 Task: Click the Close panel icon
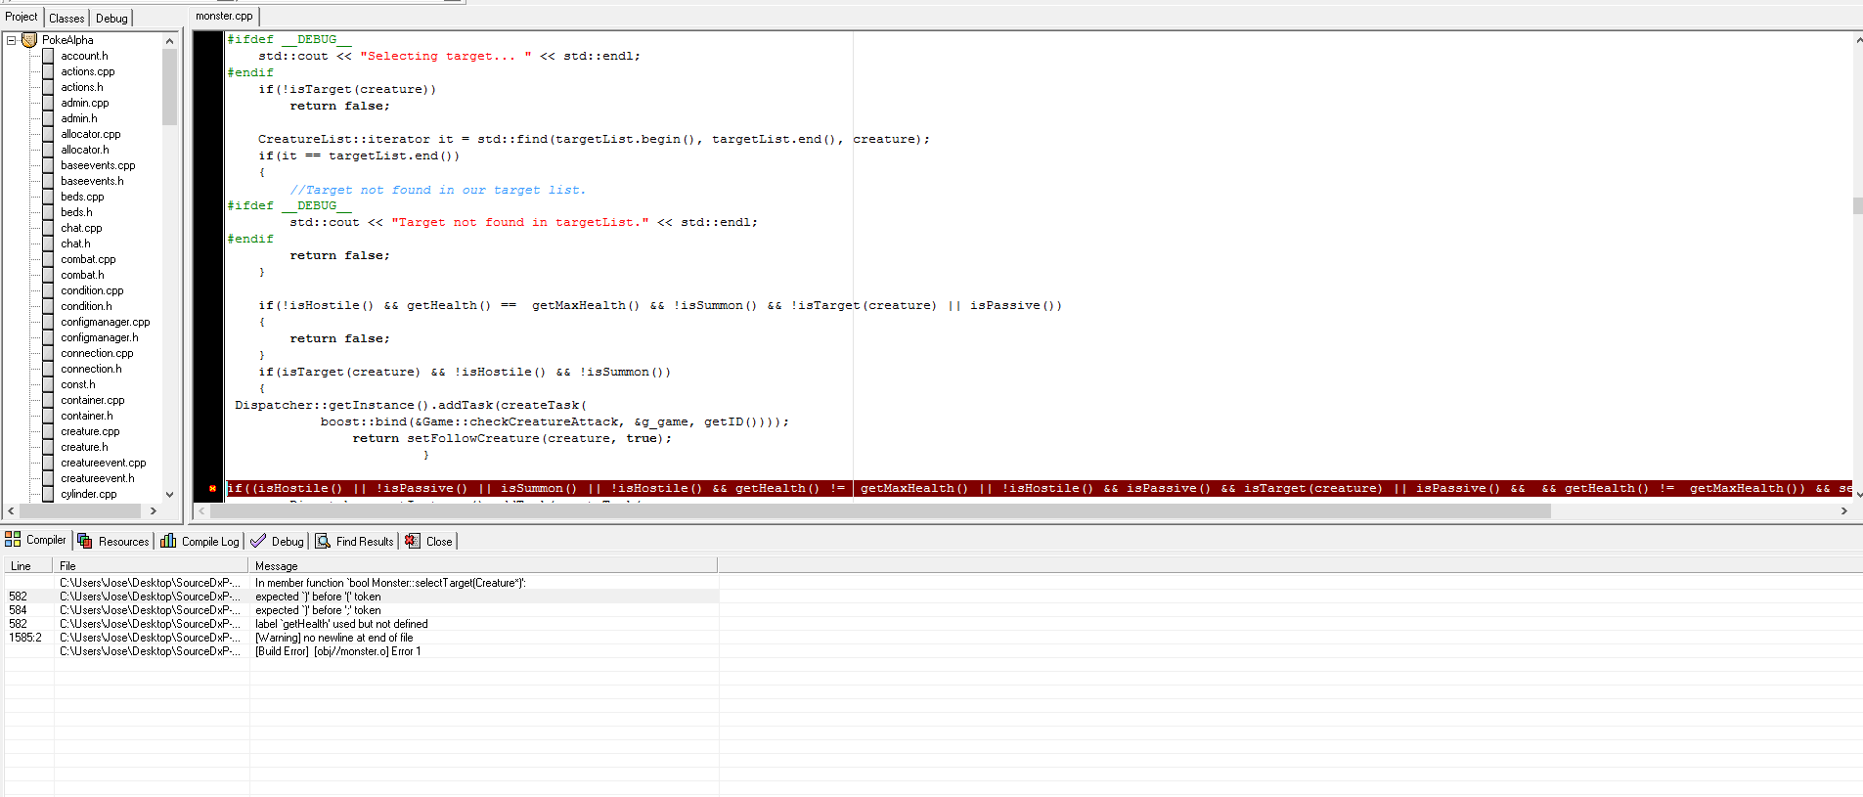[x=413, y=541]
